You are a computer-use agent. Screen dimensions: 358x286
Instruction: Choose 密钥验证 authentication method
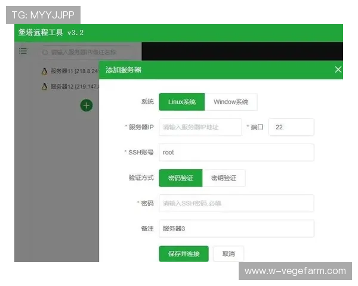pyautogui.click(x=224, y=178)
